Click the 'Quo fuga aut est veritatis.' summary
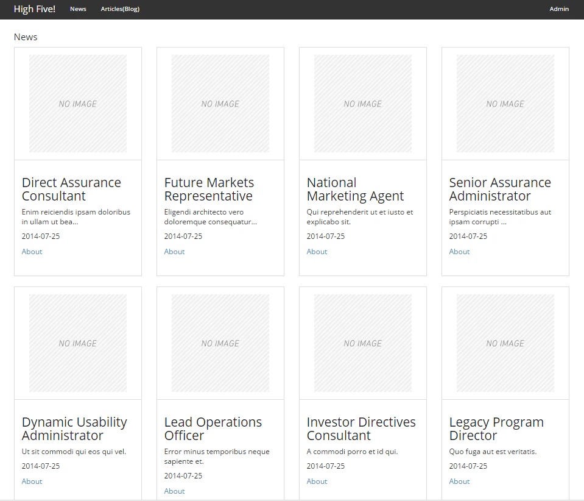The image size is (584, 501). point(493,452)
